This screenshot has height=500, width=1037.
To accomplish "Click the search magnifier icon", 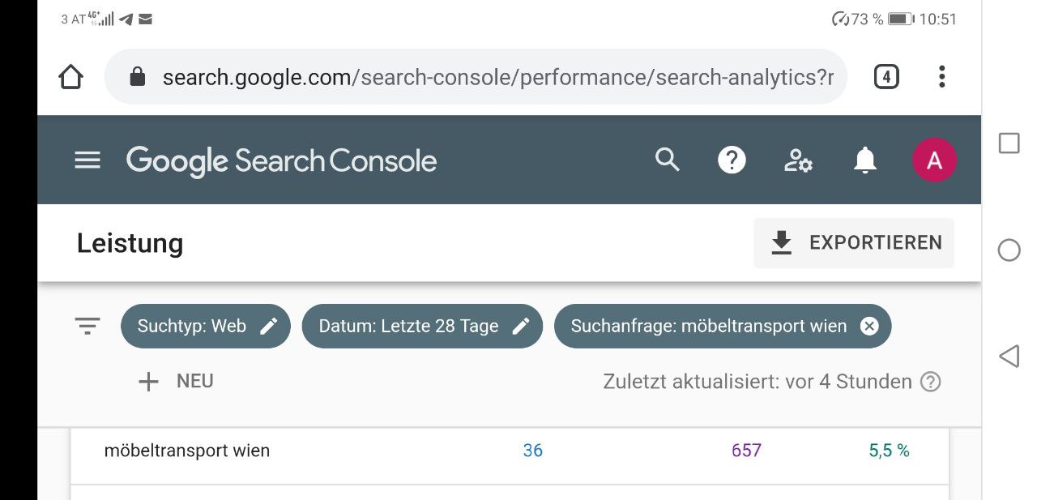I will pos(667,160).
